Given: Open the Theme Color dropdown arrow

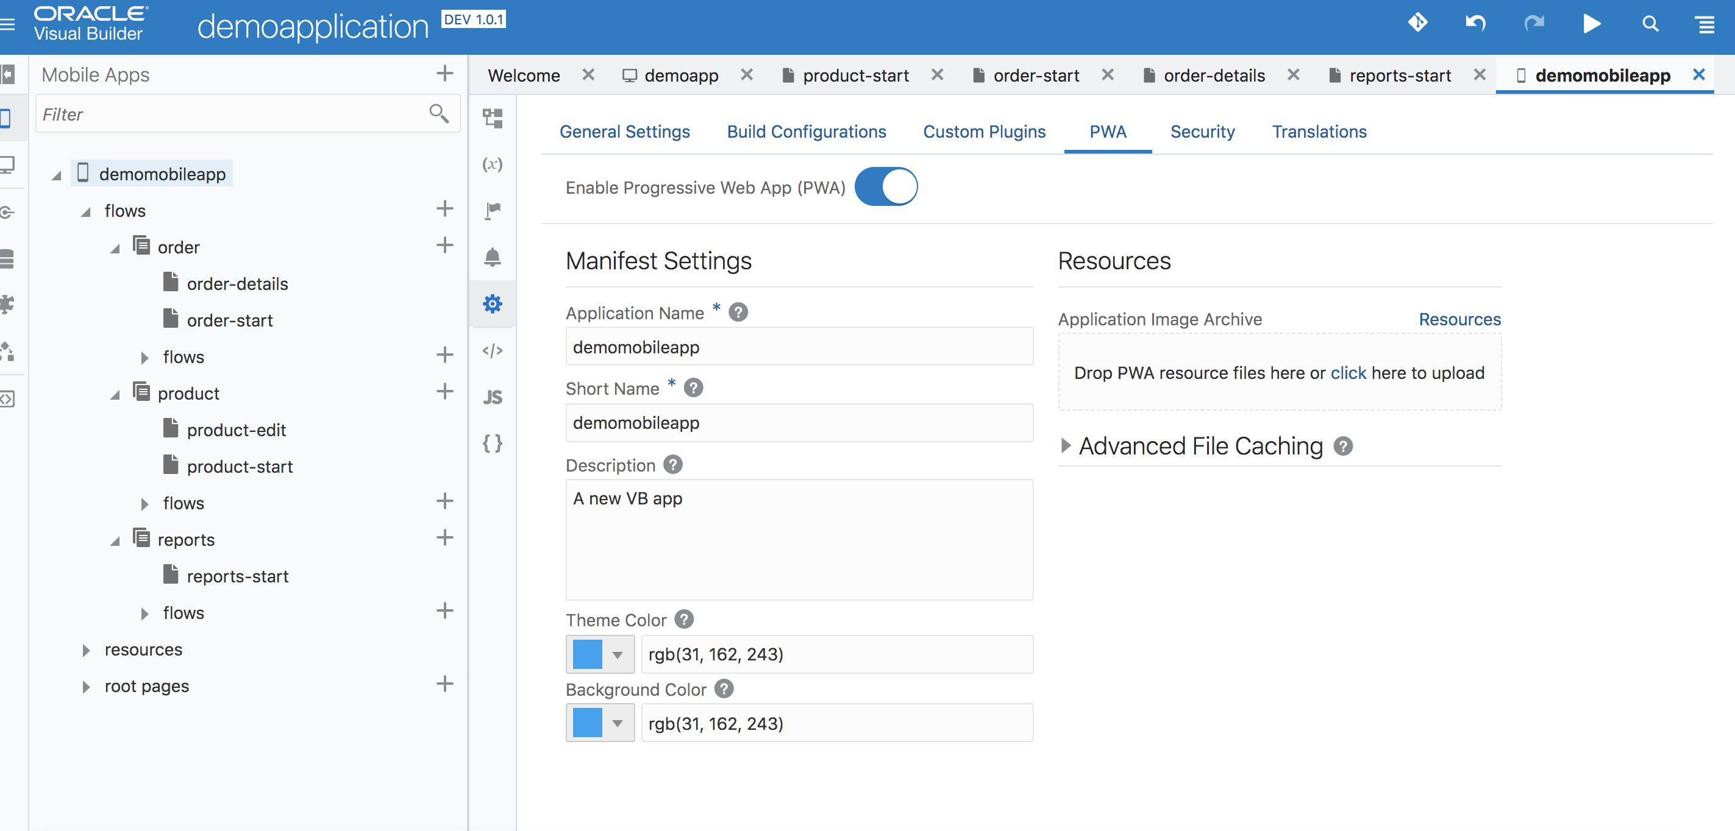Looking at the screenshot, I should click(618, 655).
